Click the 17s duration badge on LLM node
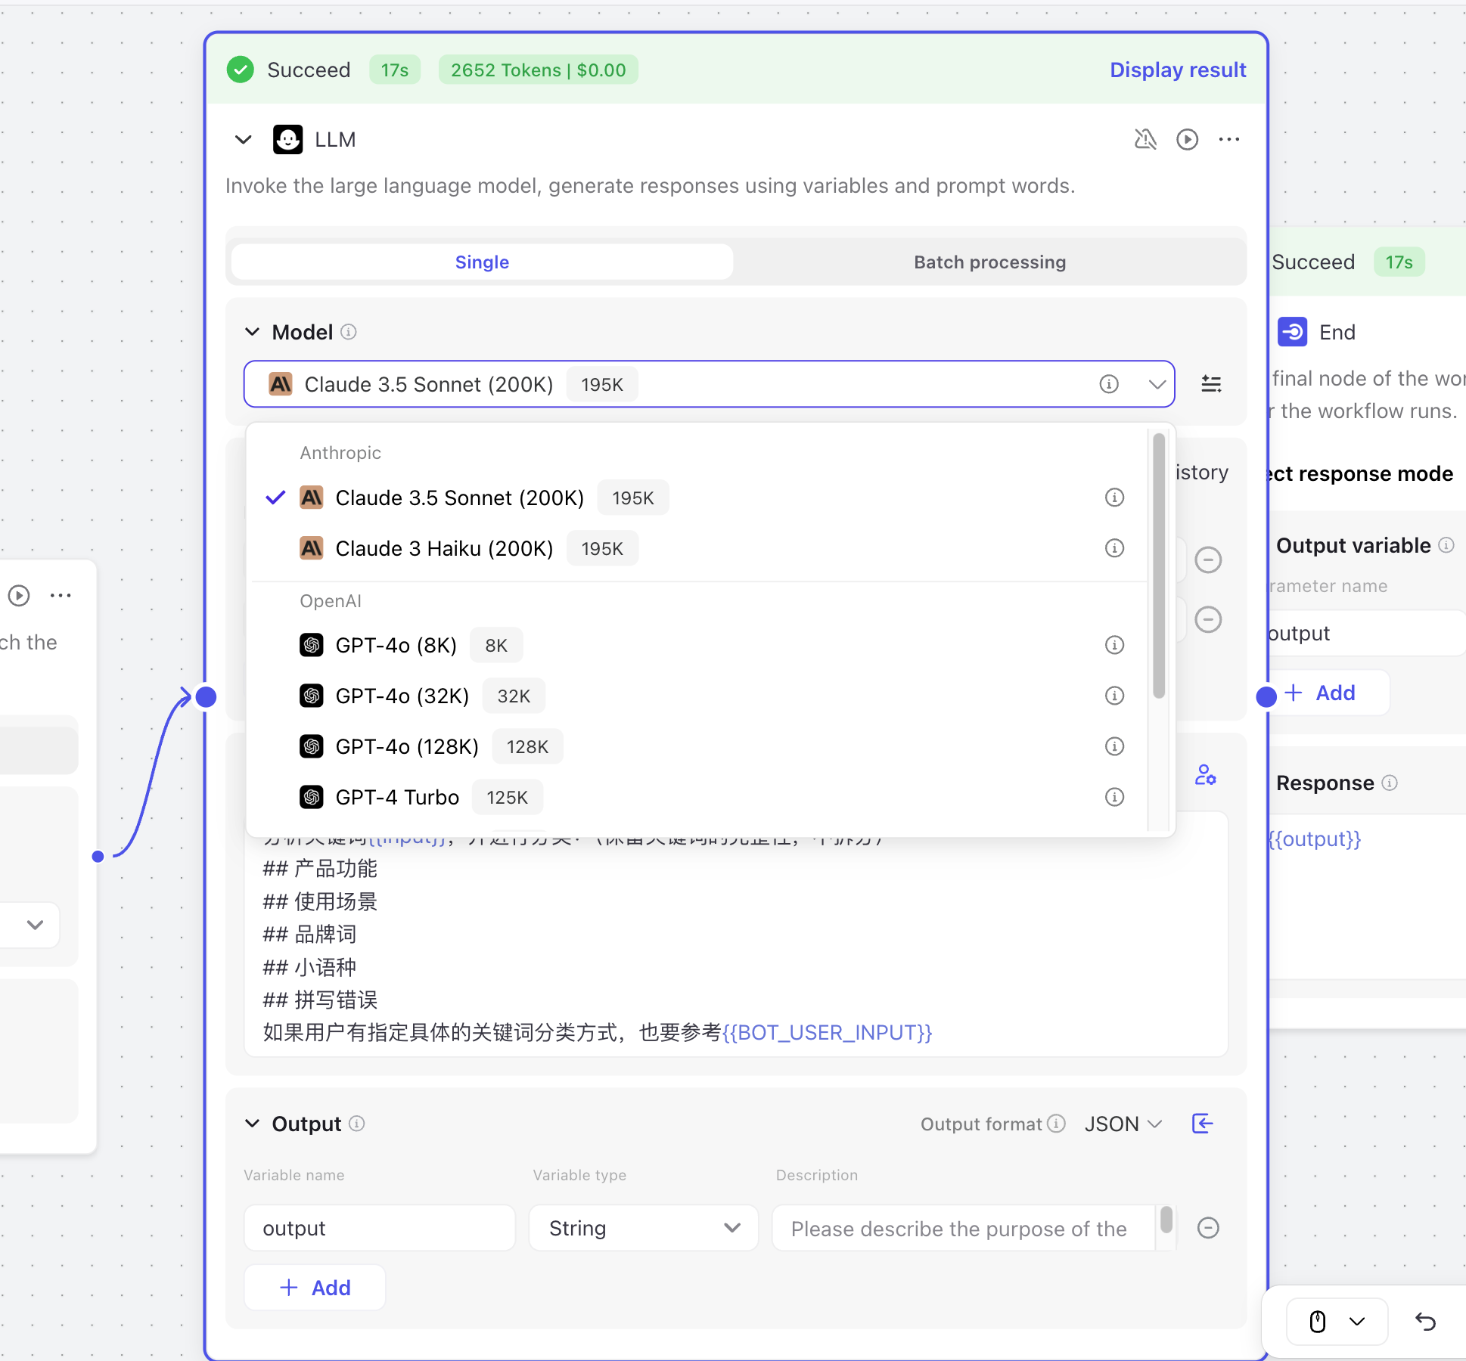The height and width of the screenshot is (1361, 1466). 394,70
